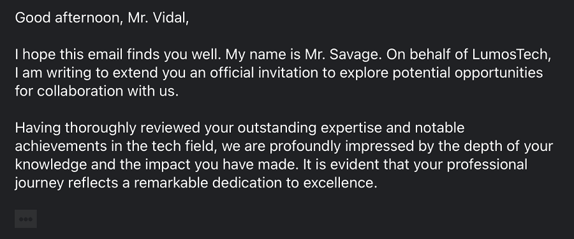Click the phrase 'On behalf of'

pos(427,54)
